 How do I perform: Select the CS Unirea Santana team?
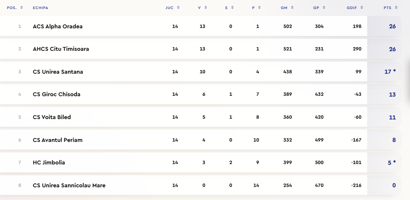(58, 72)
